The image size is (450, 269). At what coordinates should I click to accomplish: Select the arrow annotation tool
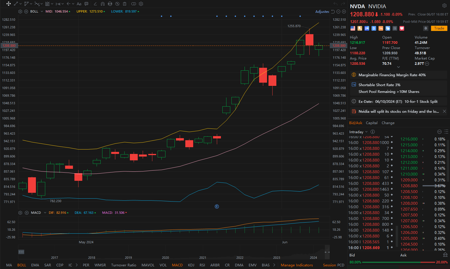tap(68, 4)
